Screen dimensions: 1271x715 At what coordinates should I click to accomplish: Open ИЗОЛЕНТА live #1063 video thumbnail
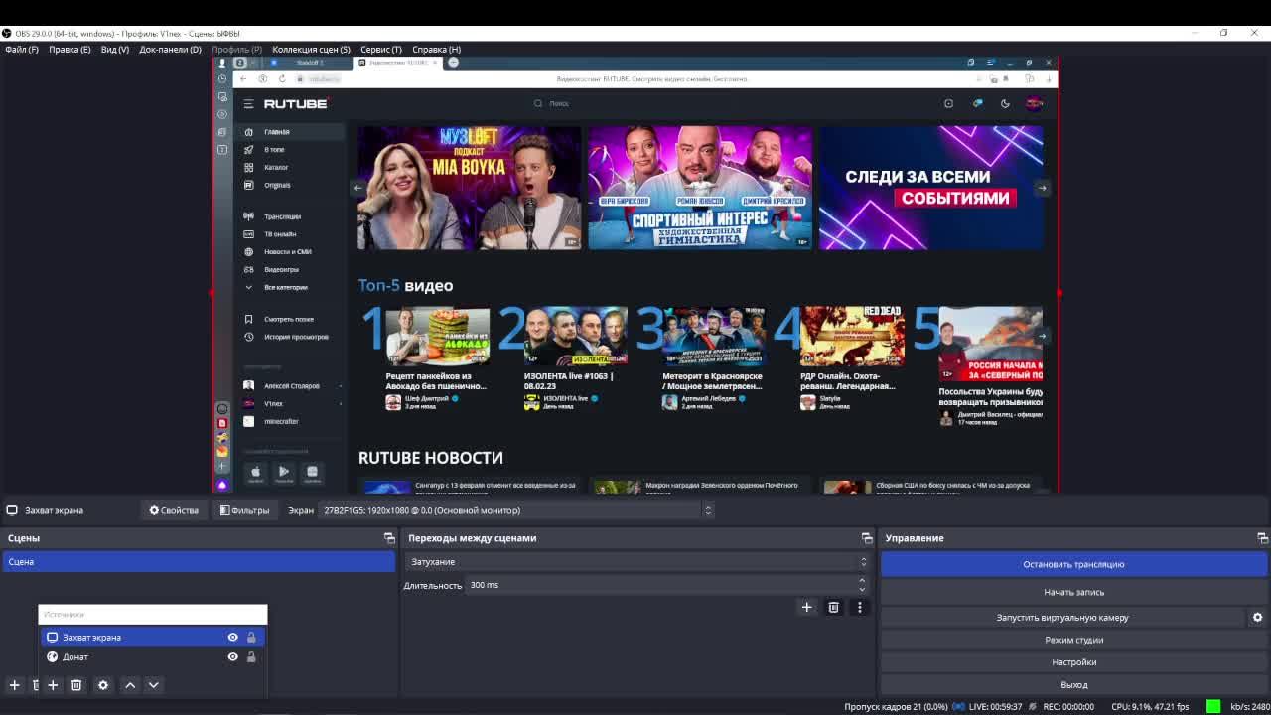click(576, 337)
